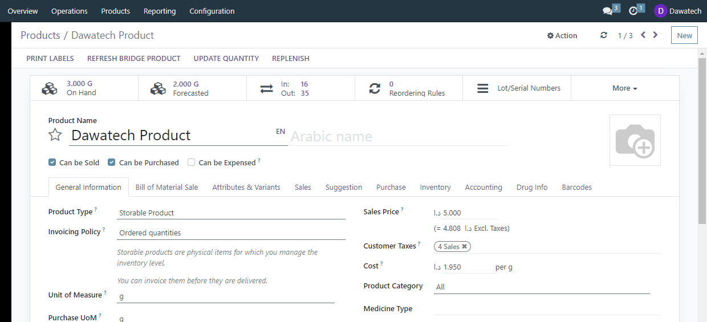707x322 pixels.
Task: Click the New button
Action: [x=684, y=35]
